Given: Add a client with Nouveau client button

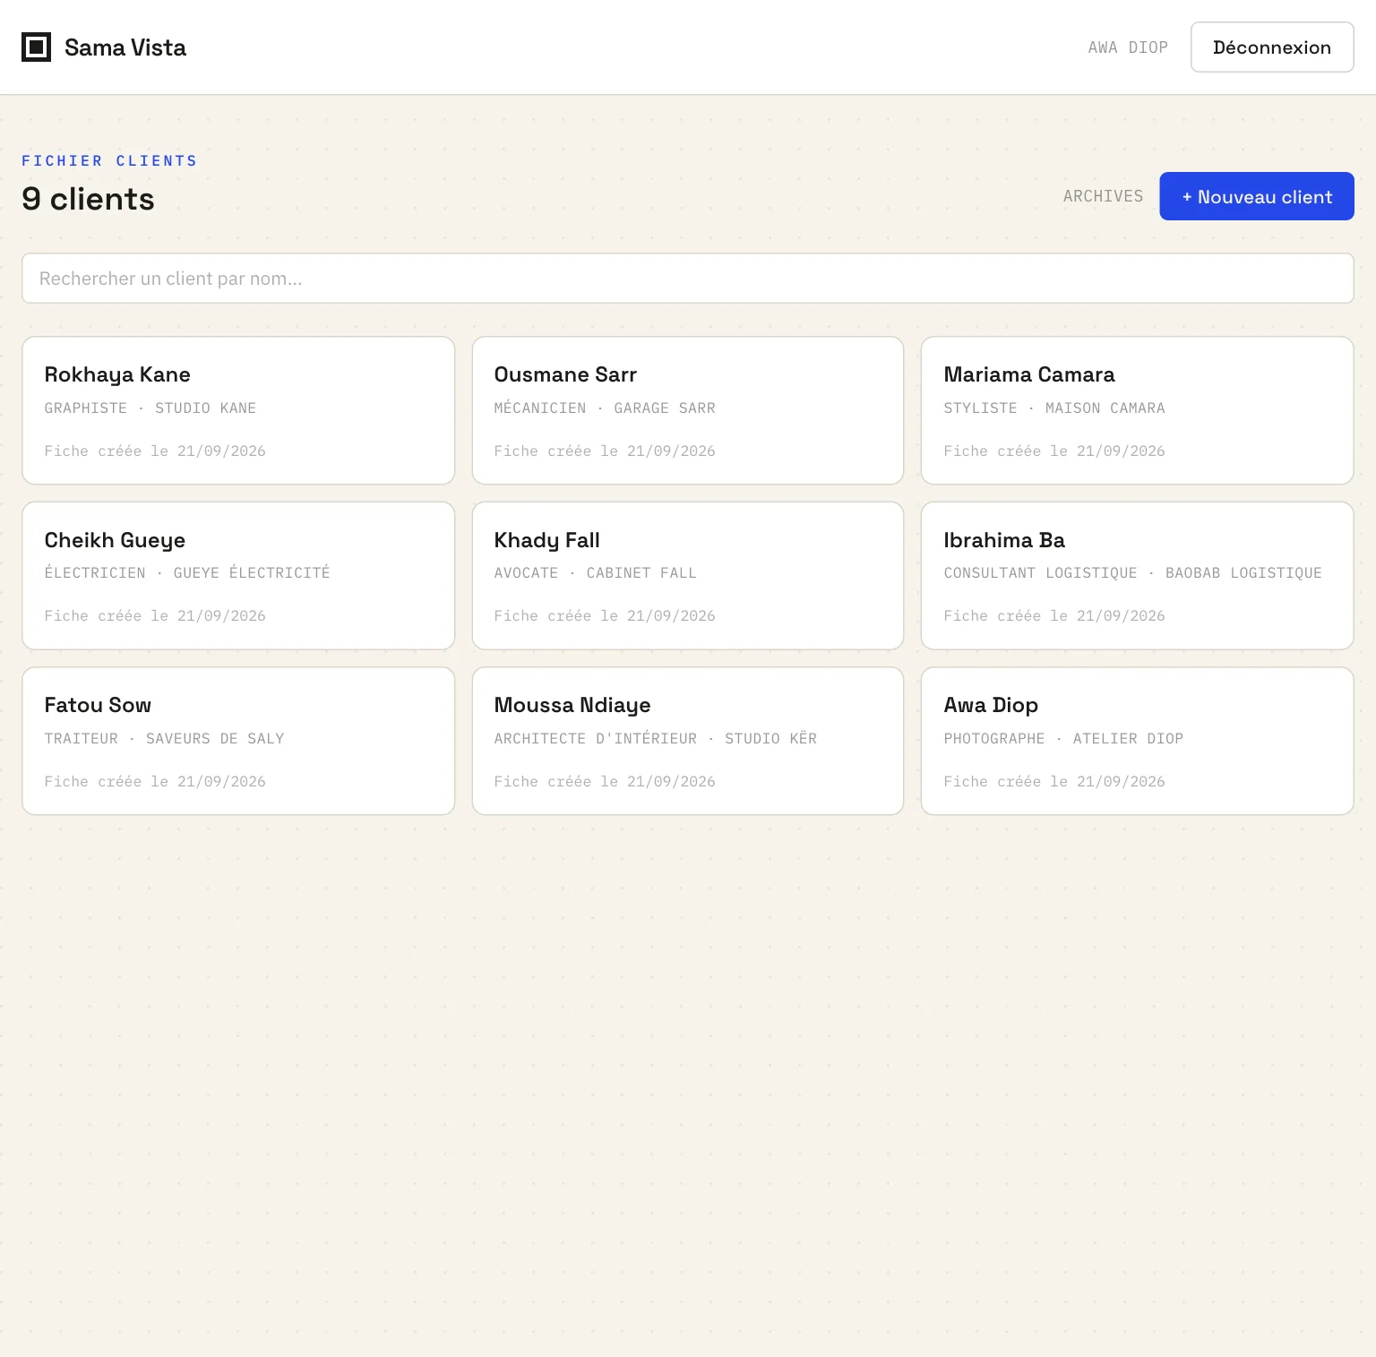Looking at the screenshot, I should click(x=1257, y=196).
